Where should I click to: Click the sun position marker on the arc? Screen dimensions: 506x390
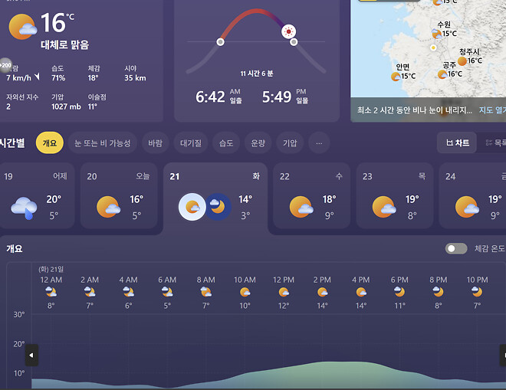click(x=288, y=31)
